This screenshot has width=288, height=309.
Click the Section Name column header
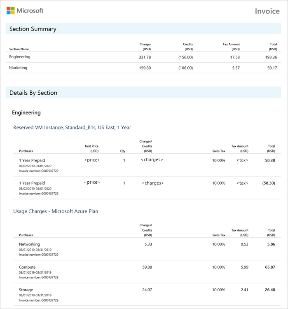click(x=19, y=49)
